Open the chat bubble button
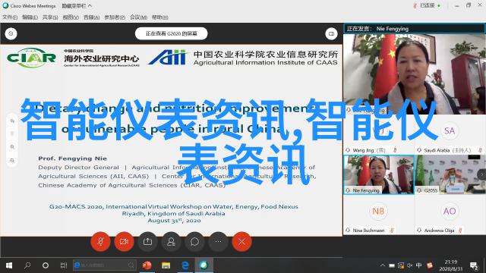This screenshot has width=486, height=273. (x=194, y=241)
